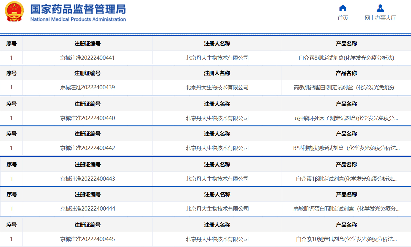Click 北京丹大生物技术有限公司 in the 20222400440 row
The image size is (411, 247).
click(x=217, y=118)
